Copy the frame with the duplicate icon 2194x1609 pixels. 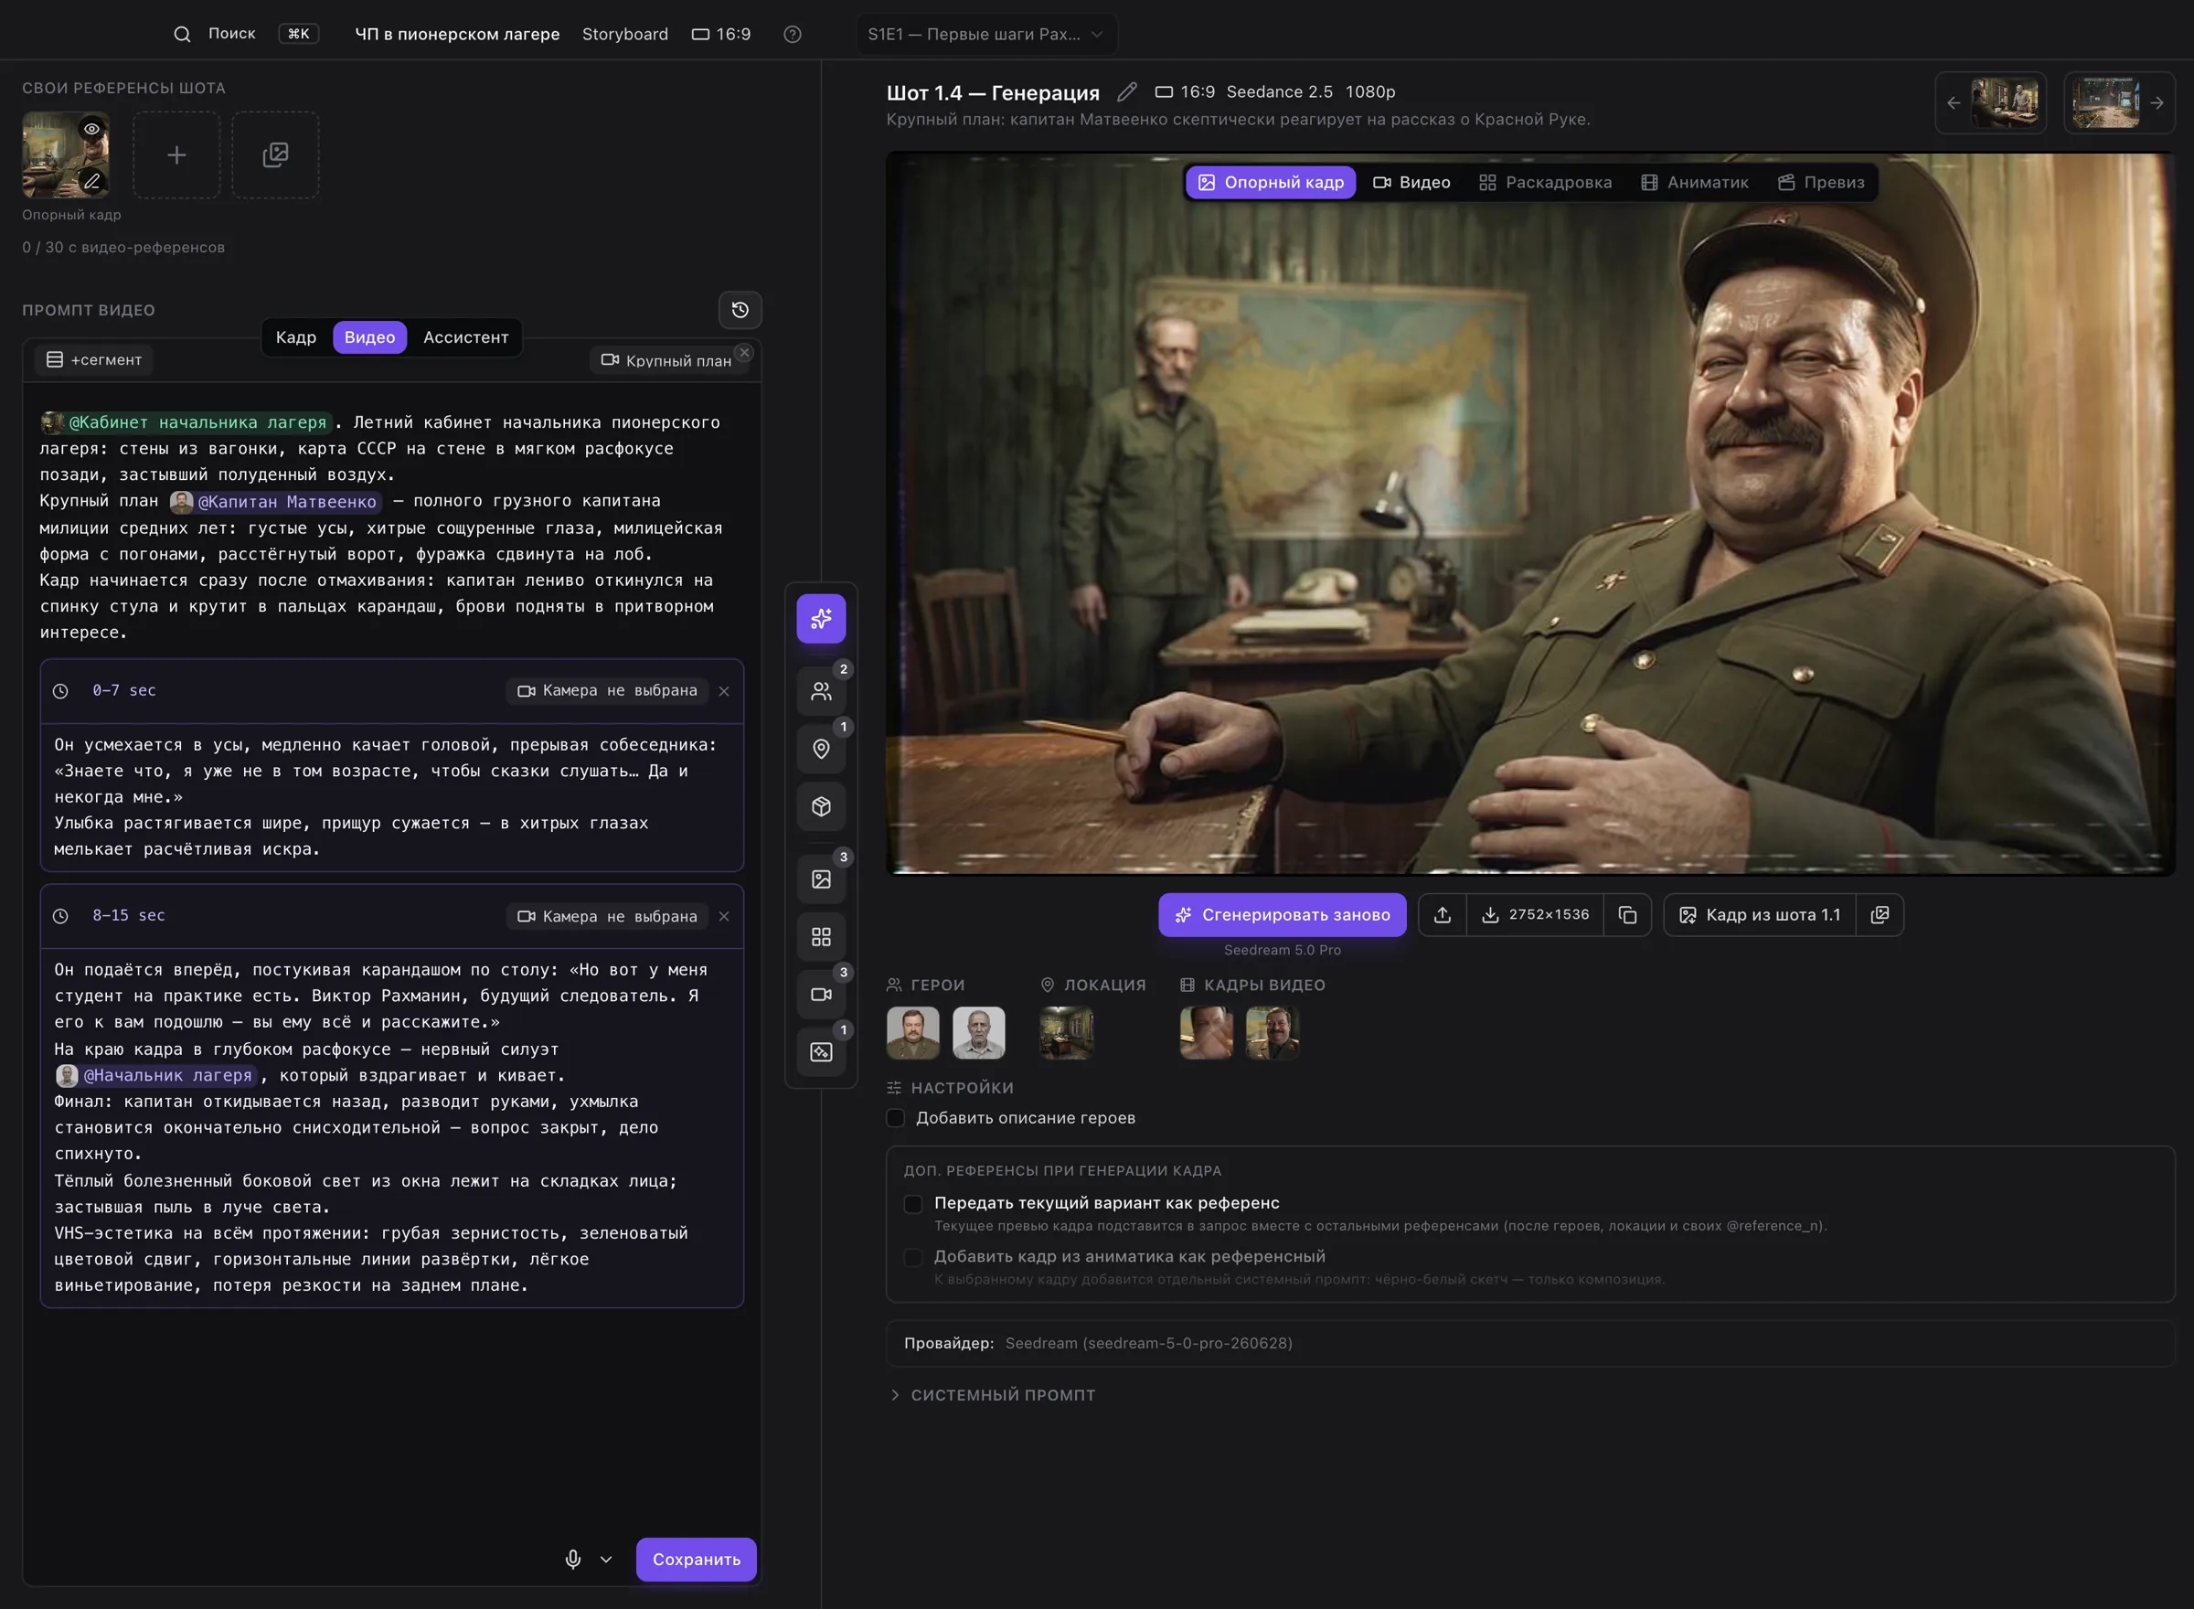coord(1627,914)
